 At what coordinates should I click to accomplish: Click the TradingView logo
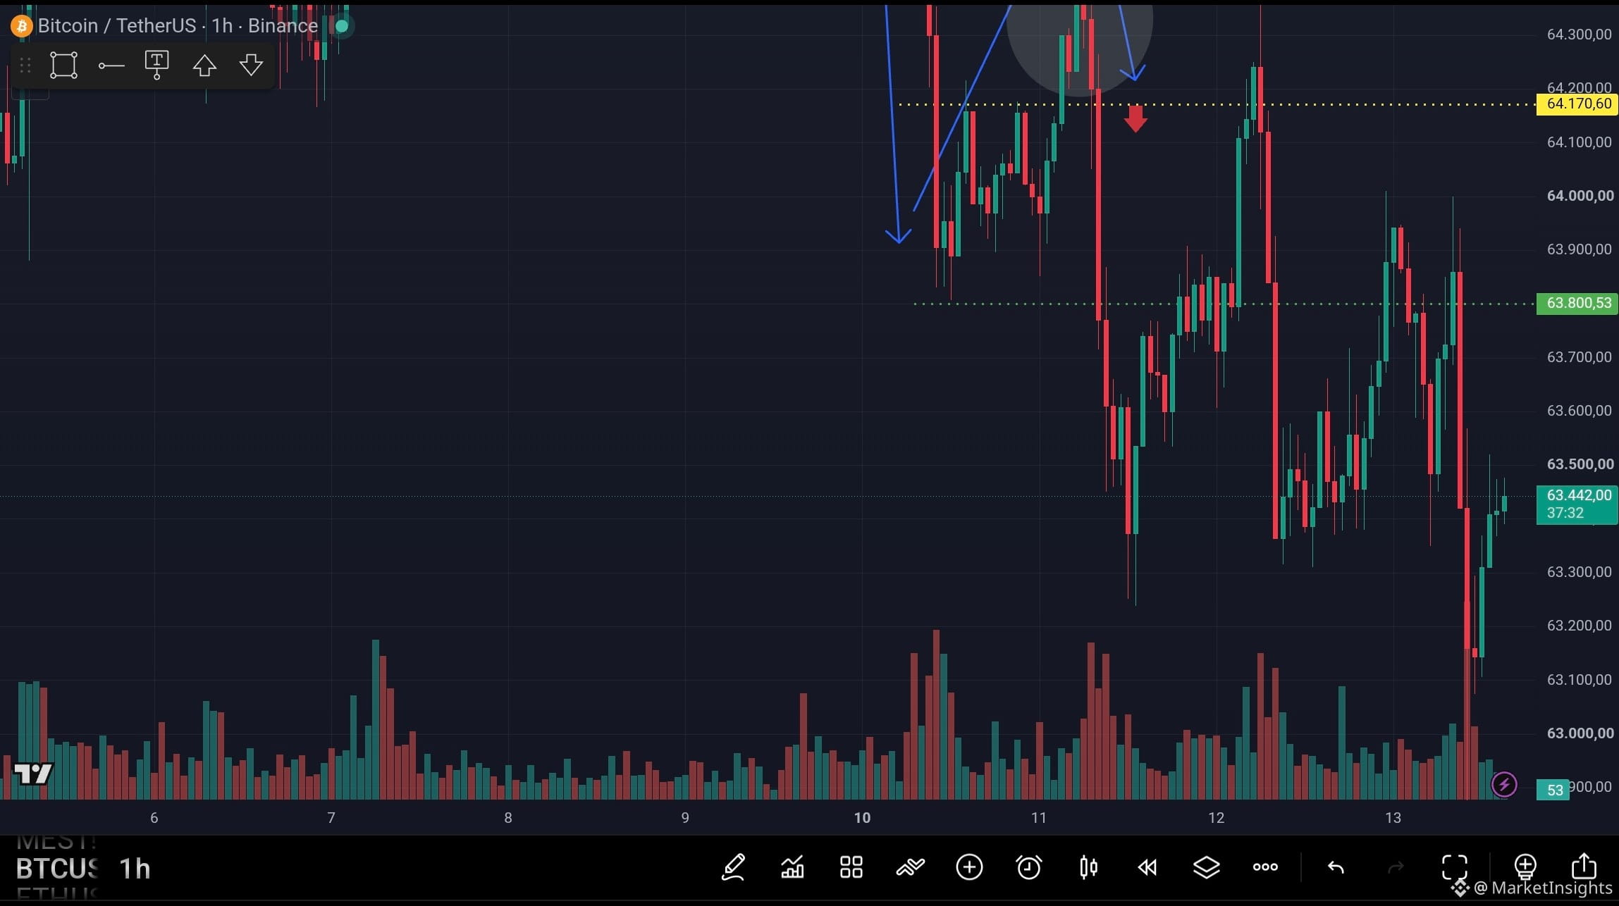[33, 774]
